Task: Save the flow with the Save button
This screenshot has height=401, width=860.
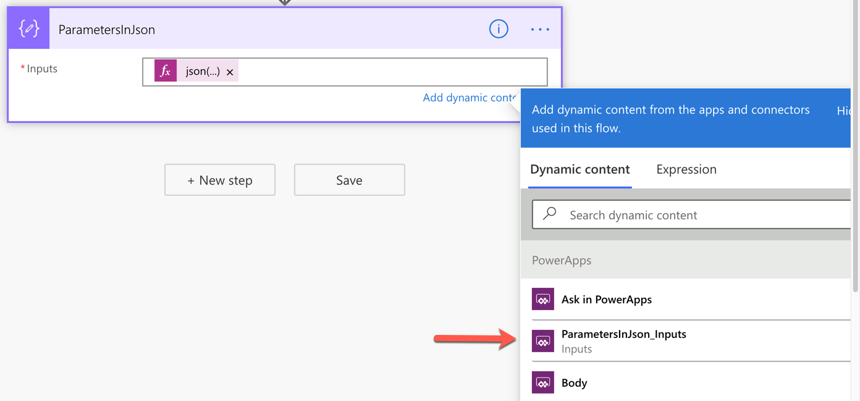Action: point(349,180)
